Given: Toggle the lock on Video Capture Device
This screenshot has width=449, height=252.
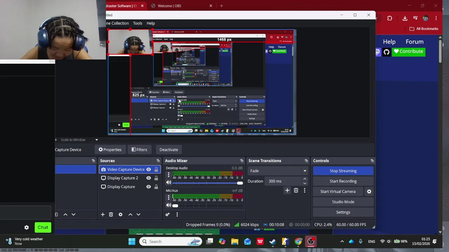Looking at the screenshot, I should (156, 169).
